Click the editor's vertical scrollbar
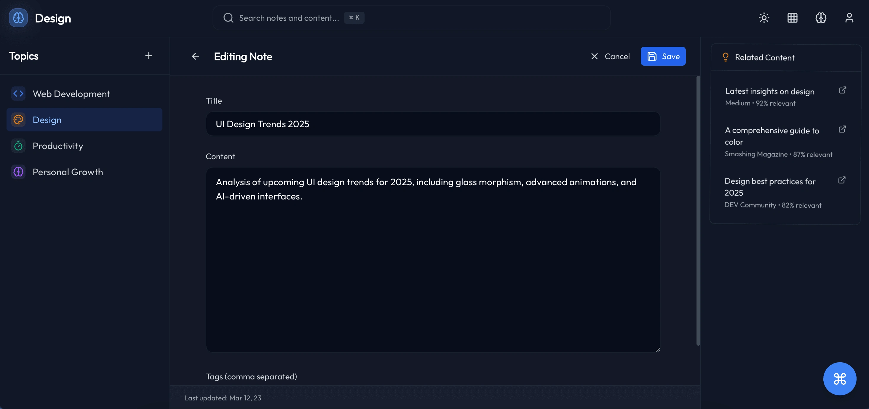 pyautogui.click(x=698, y=210)
